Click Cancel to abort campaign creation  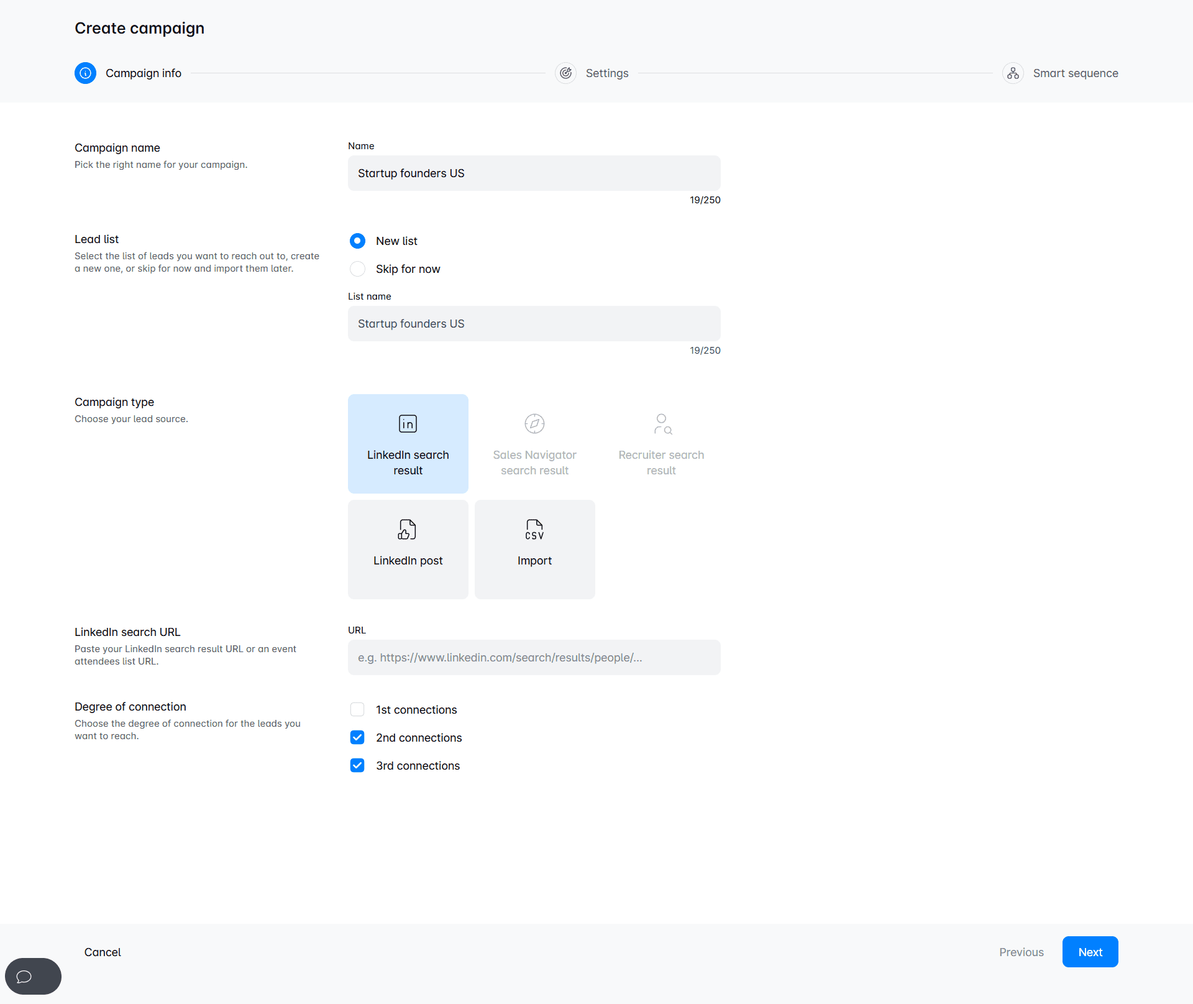coord(103,952)
